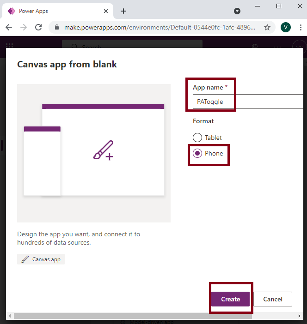This screenshot has width=307, height=324.
Task: Select the Phone format option
Action: pos(197,153)
